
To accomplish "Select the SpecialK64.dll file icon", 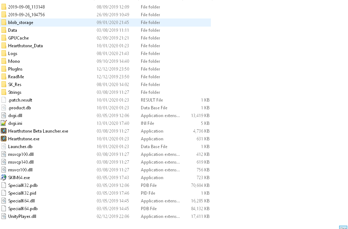I will click(x=4, y=201).
